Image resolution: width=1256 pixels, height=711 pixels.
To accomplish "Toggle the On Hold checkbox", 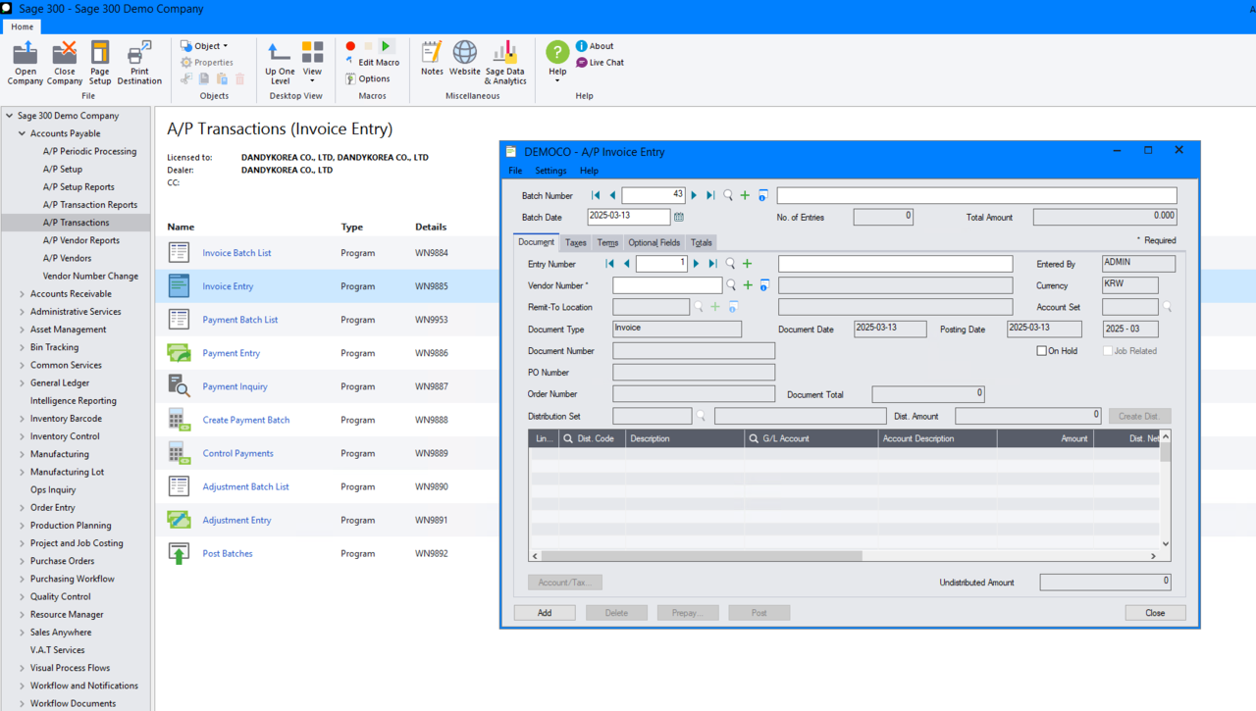I will 1042,351.
